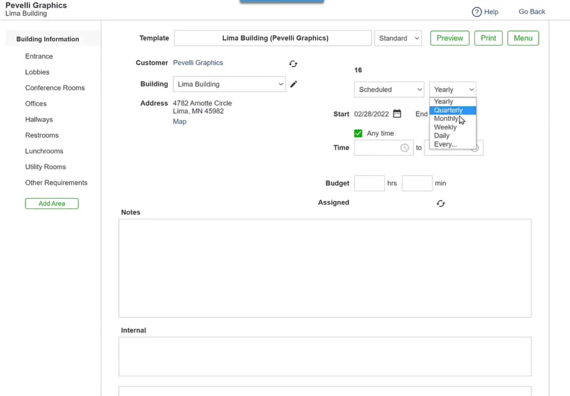Go to Entrance area
The height and width of the screenshot is (396, 570).
tap(39, 56)
